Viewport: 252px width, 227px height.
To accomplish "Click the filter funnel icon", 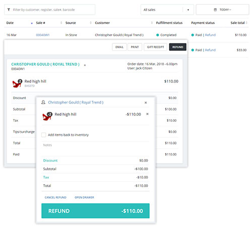I will pyautogui.click(x=9, y=10).
